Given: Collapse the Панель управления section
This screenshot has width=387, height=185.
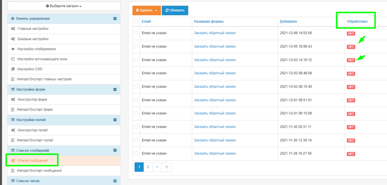Looking at the screenshot, I should tap(115, 19).
